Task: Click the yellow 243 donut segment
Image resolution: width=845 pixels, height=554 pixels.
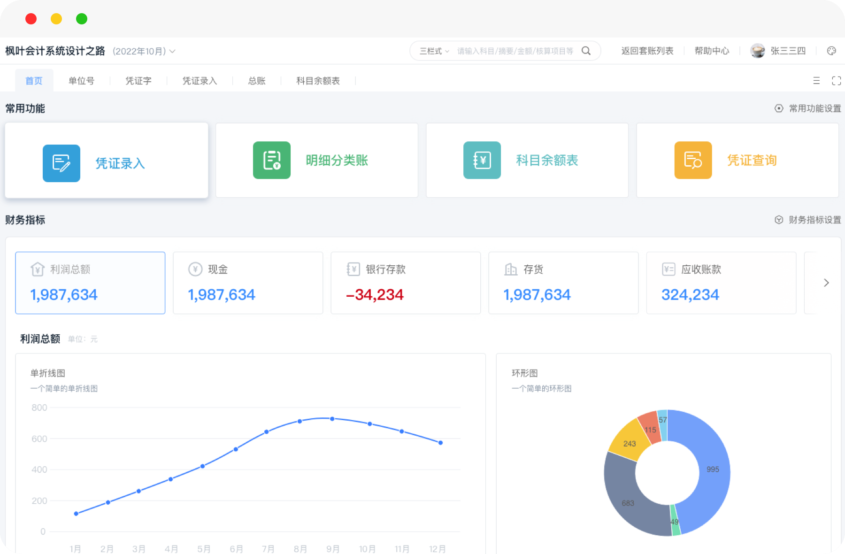Action: 630,443
